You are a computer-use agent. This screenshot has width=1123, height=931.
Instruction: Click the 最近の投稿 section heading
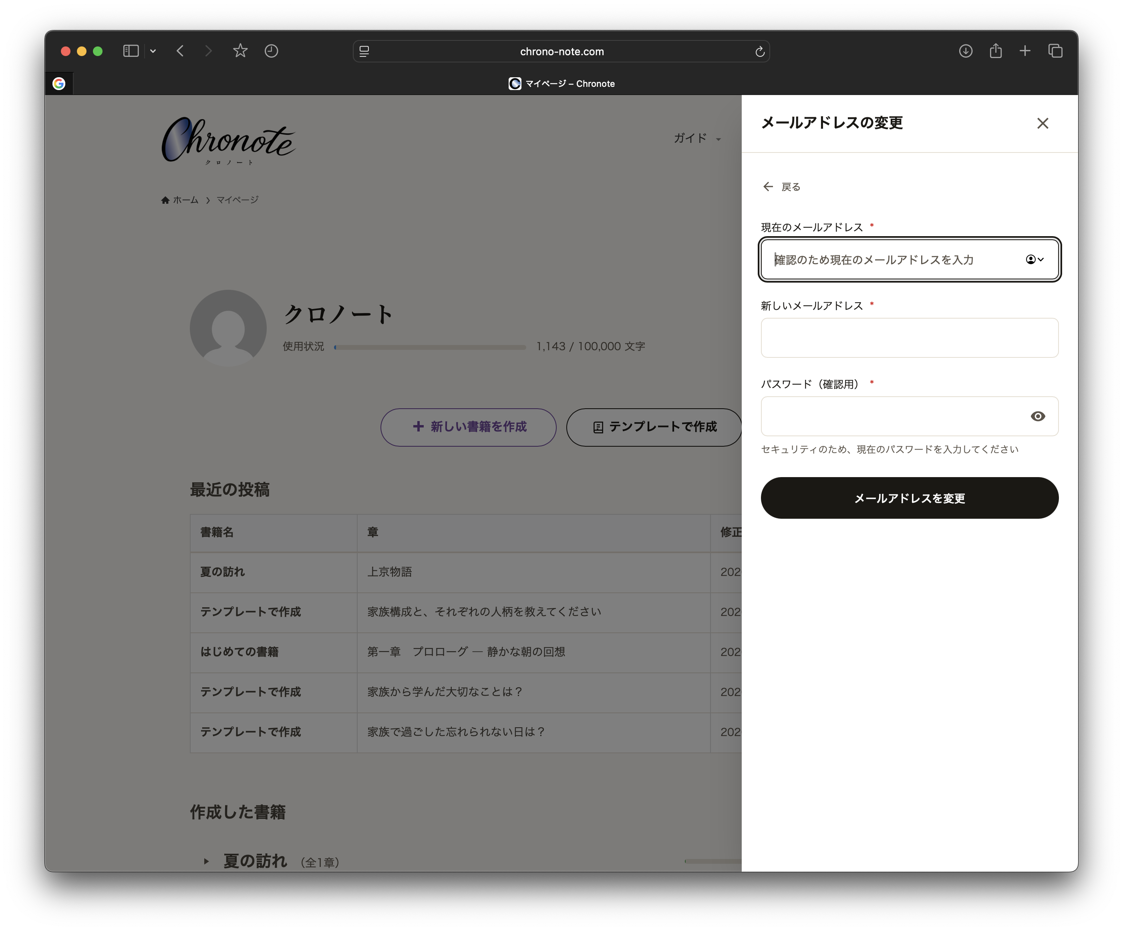(229, 490)
